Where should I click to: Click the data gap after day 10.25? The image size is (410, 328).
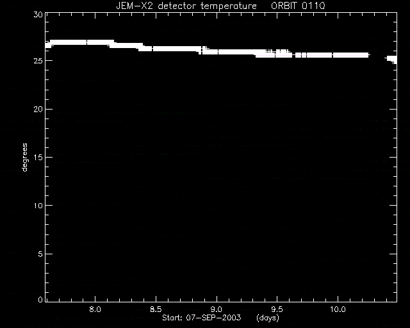(377, 56)
